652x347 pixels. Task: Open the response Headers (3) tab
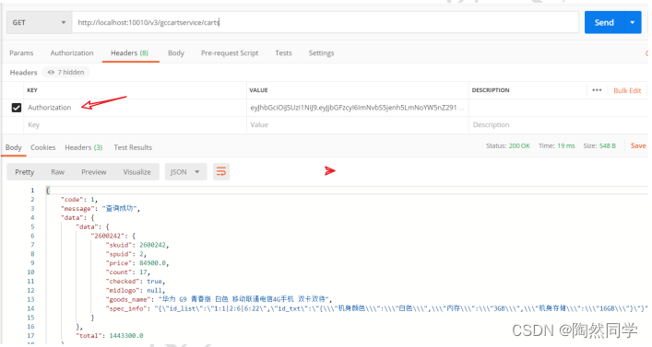click(x=83, y=147)
